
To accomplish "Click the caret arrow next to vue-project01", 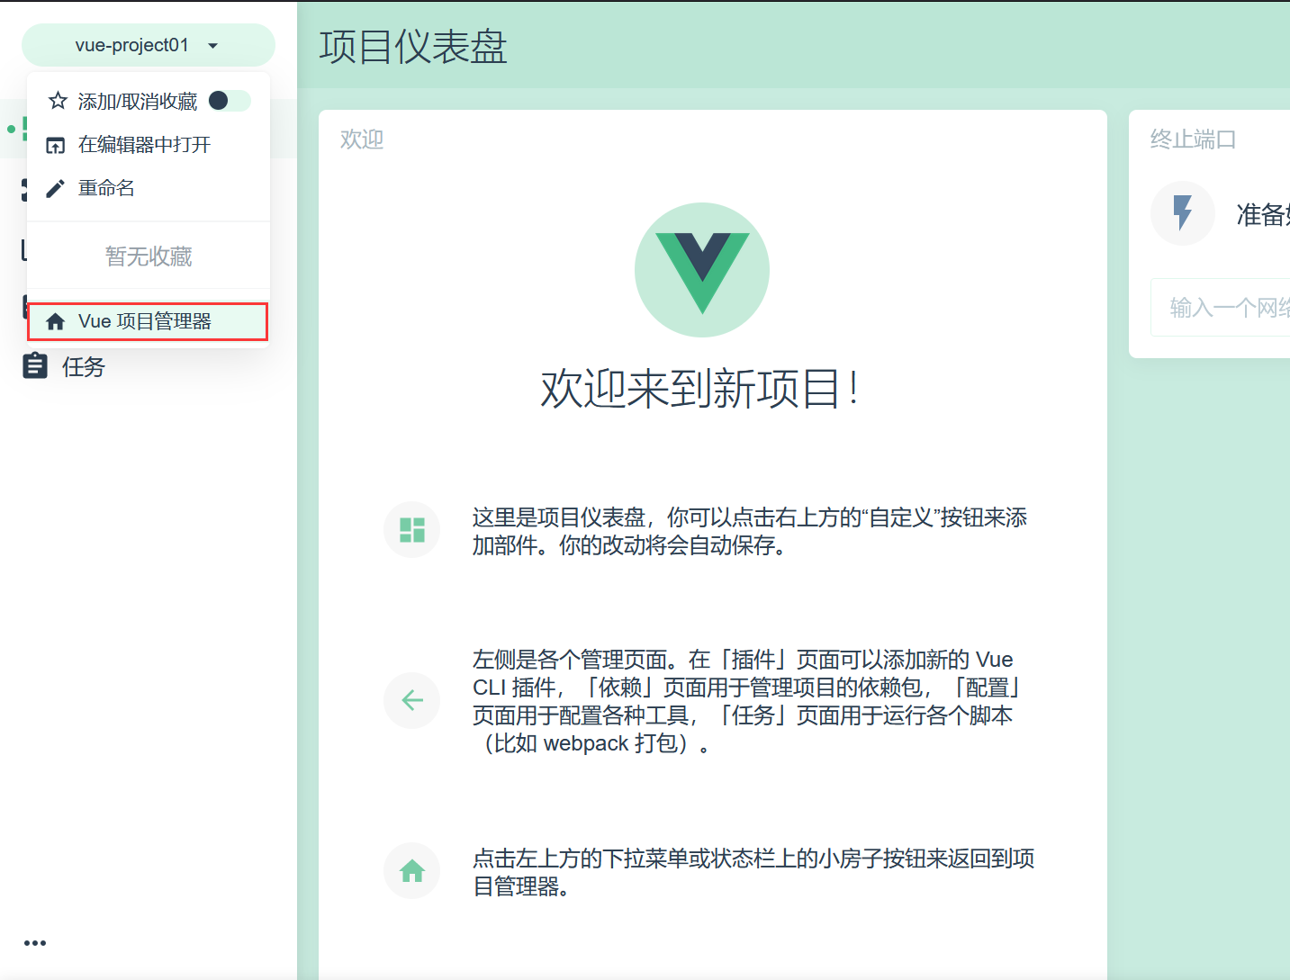I will [x=213, y=46].
